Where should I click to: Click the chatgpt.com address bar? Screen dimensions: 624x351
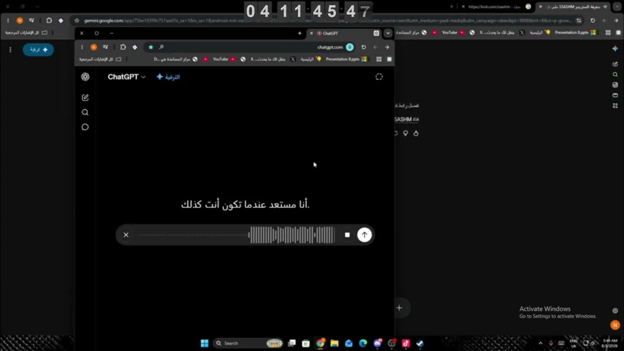[249, 47]
